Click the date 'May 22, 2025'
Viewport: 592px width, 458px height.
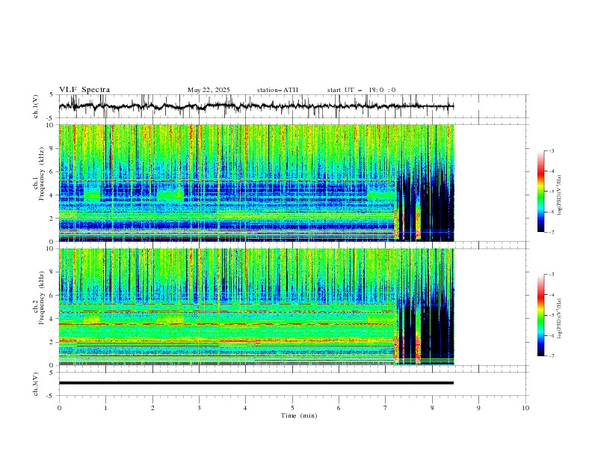[x=209, y=90]
